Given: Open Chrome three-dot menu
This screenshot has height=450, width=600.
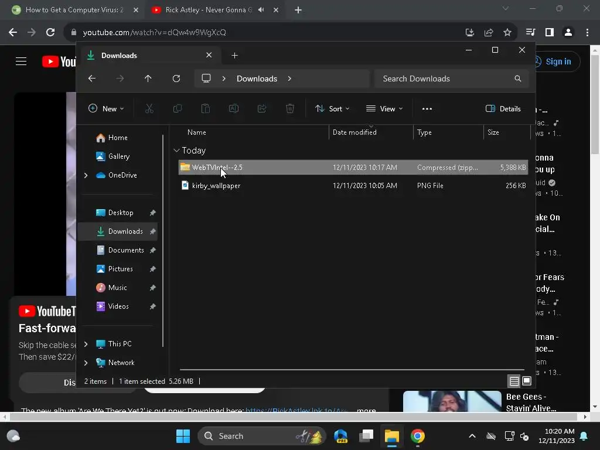Looking at the screenshot, I should pos(587,32).
